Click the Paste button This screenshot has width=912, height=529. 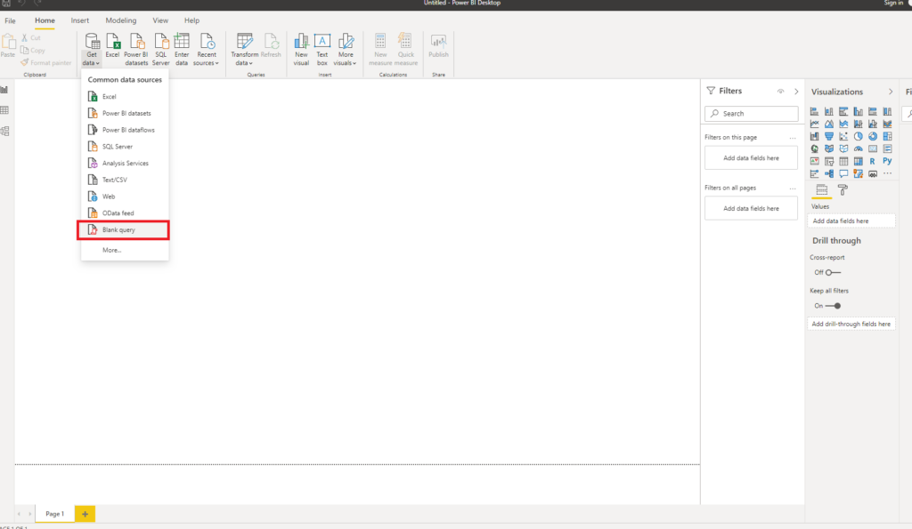tap(8, 45)
